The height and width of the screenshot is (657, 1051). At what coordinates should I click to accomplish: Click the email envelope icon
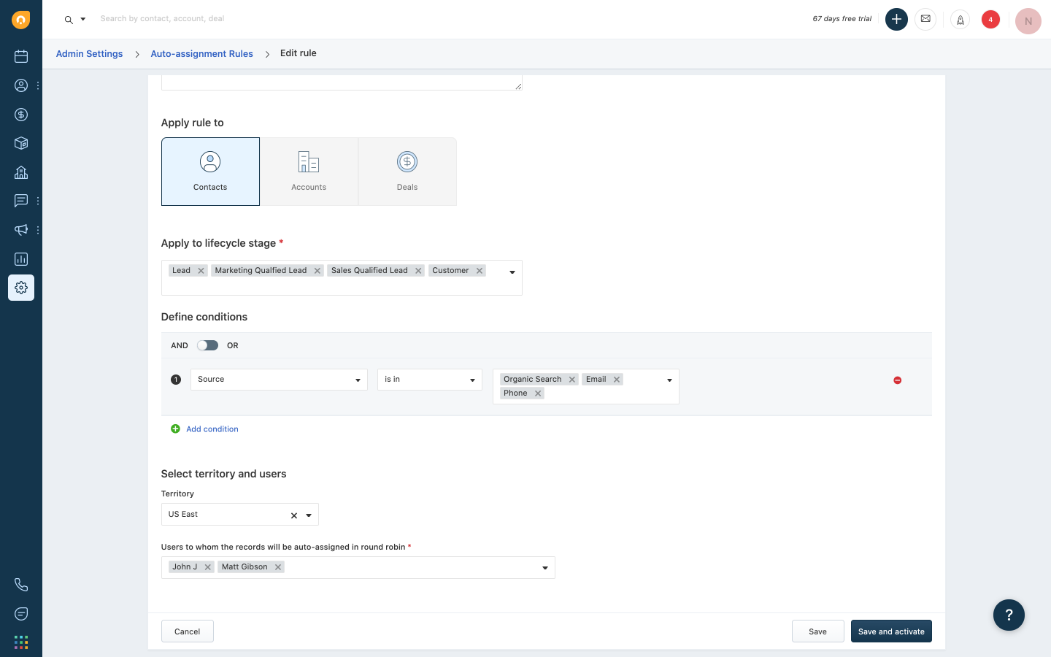pos(925,19)
